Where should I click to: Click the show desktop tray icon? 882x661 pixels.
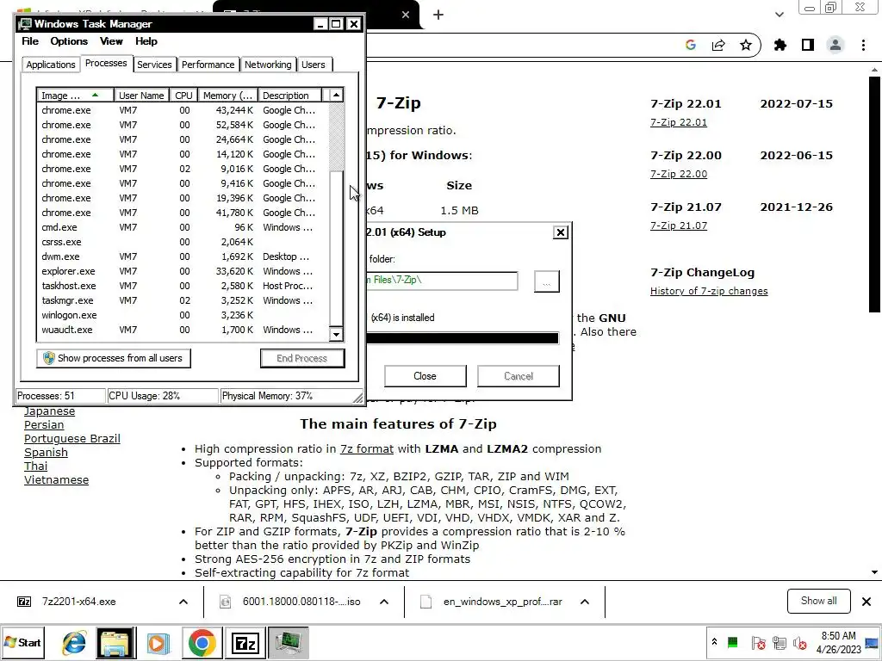click(873, 642)
